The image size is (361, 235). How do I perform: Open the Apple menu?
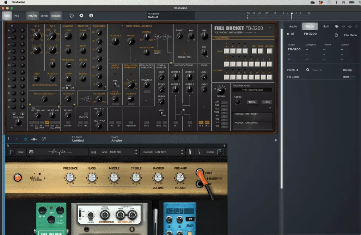(x=6, y=2)
